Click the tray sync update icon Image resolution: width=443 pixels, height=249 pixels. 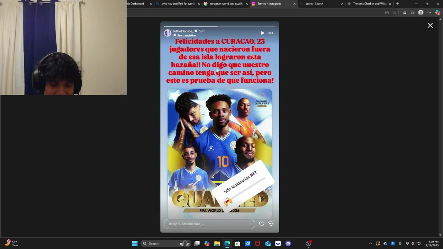coord(378,243)
